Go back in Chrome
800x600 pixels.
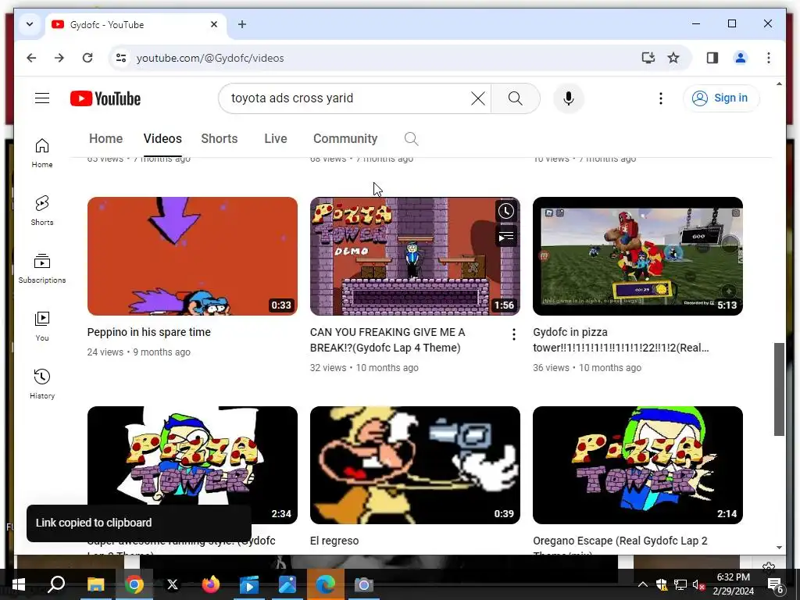(x=31, y=58)
